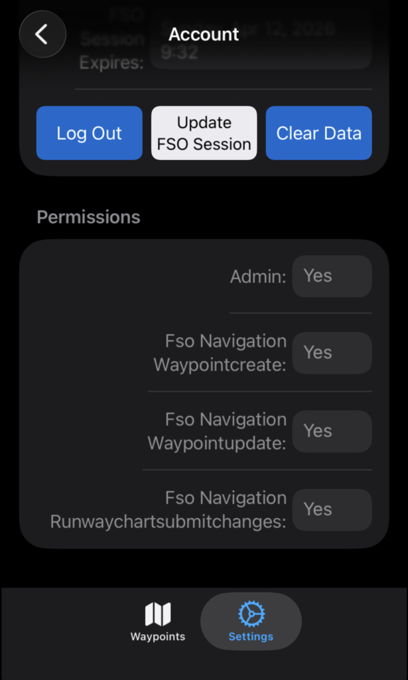408x680 pixels.
Task: Switch to the Waypoints tab label
Action: click(158, 637)
